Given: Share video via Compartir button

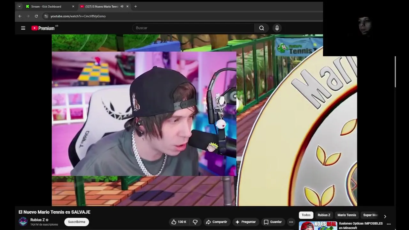Looking at the screenshot, I should coord(216,222).
